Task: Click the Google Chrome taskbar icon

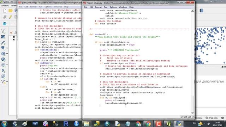Action: pyautogui.click(x=148, y=124)
